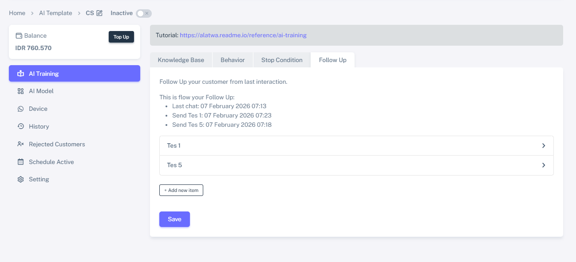Switch to Behavior tab
Viewport: 576px width, 262px height.
point(233,60)
